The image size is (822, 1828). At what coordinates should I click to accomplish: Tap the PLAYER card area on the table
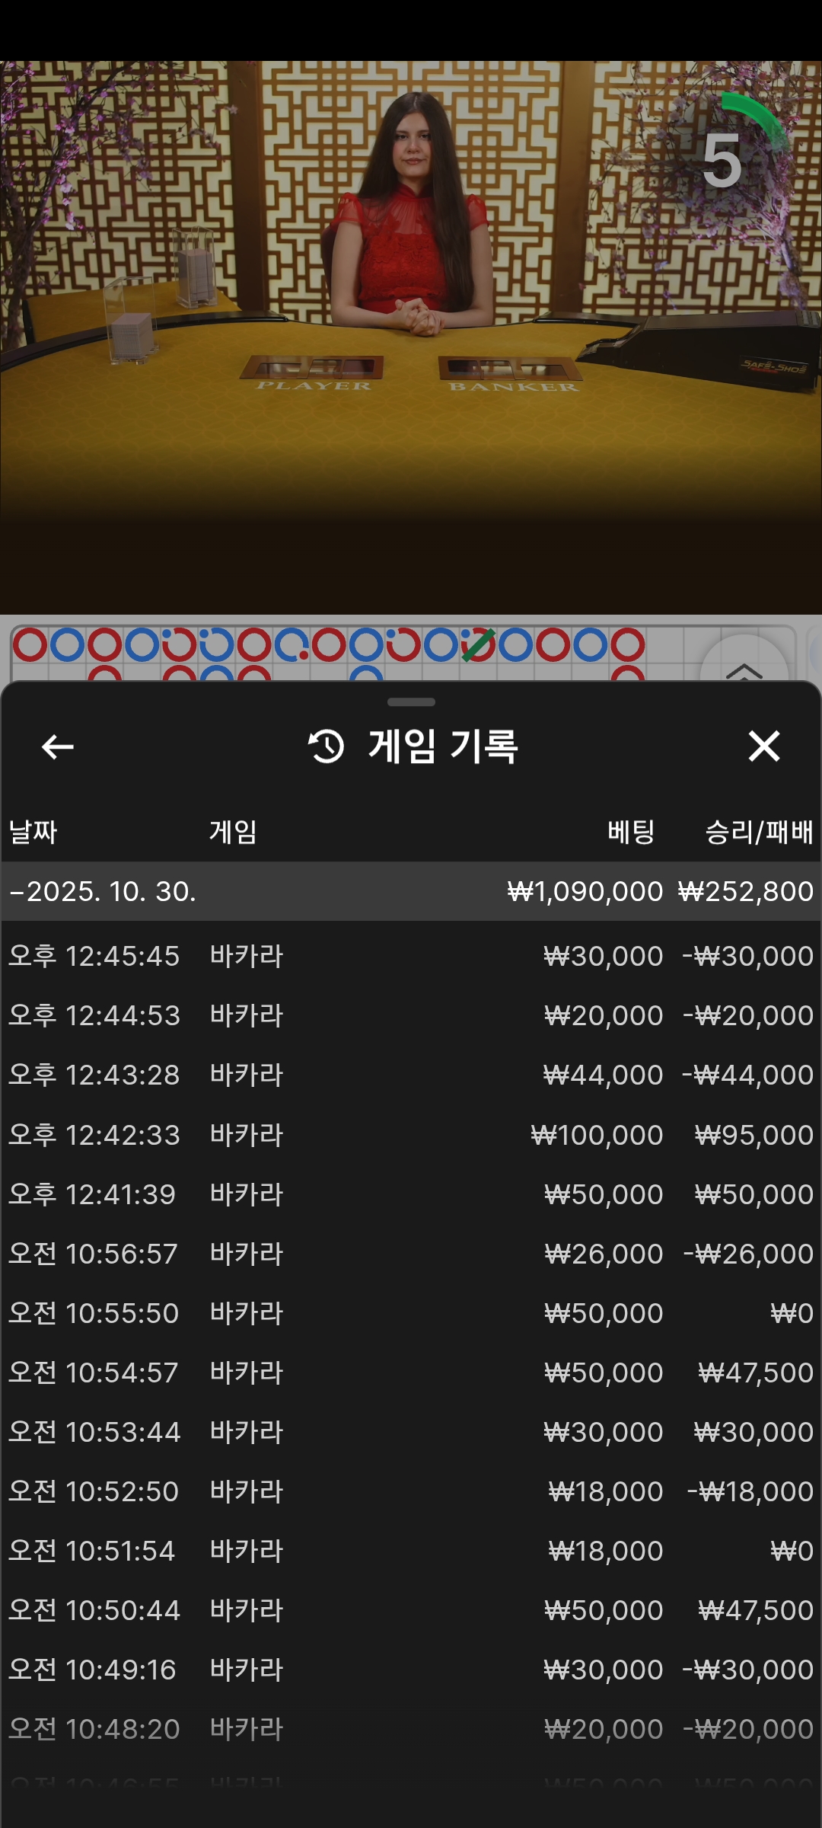[312, 369]
